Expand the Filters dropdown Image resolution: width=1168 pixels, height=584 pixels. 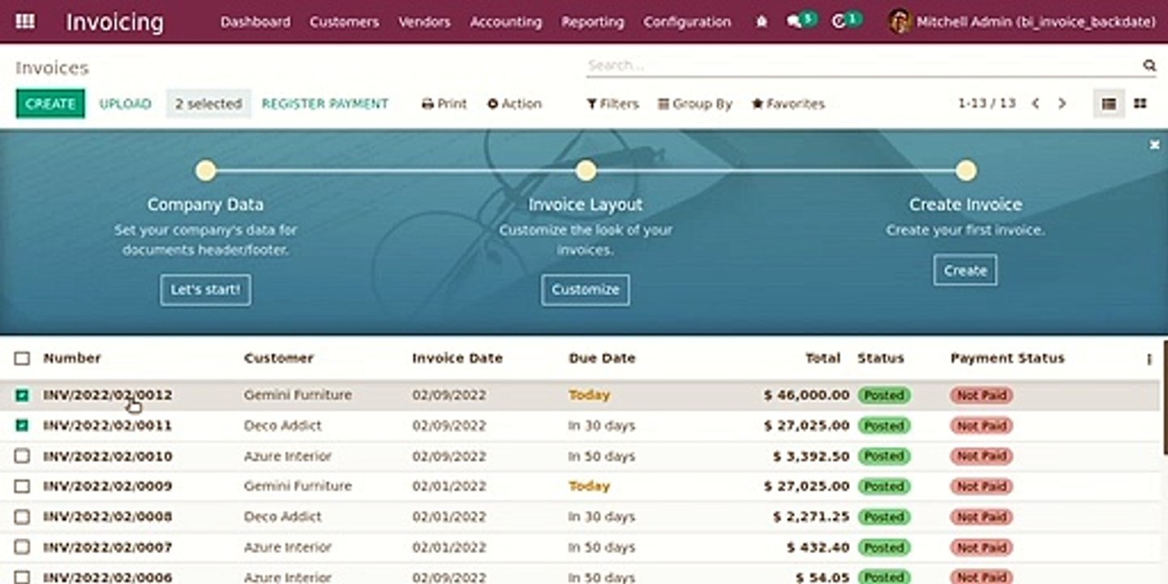tap(612, 104)
